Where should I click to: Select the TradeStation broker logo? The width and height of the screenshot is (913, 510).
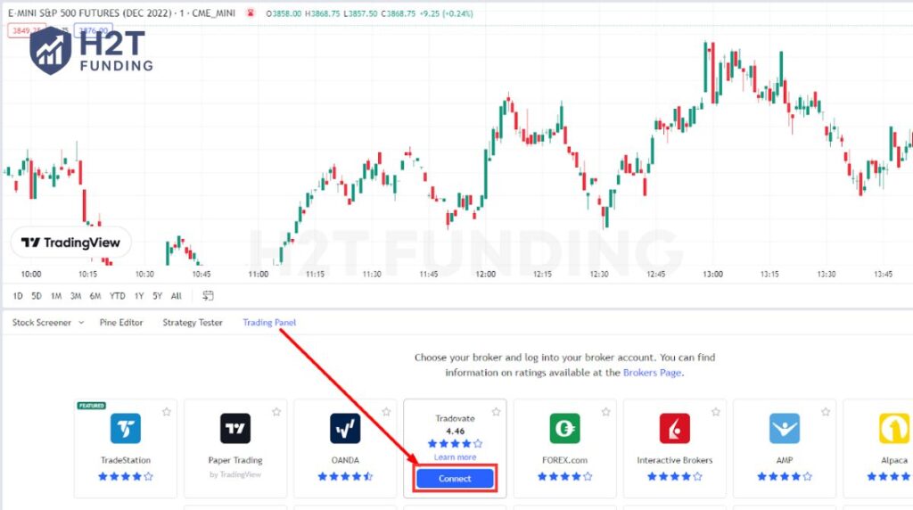click(125, 428)
